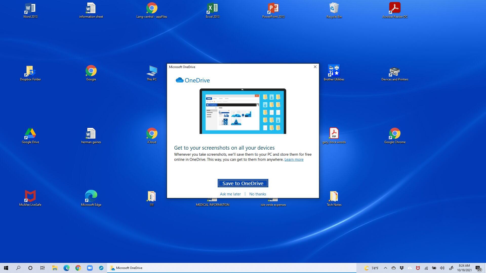Launch Chrome from the taskbar
Viewport: 486px width, 273px height.
[78, 268]
